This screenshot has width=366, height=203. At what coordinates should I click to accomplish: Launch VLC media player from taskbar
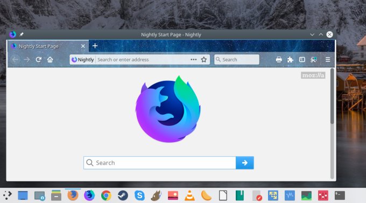(x=189, y=195)
